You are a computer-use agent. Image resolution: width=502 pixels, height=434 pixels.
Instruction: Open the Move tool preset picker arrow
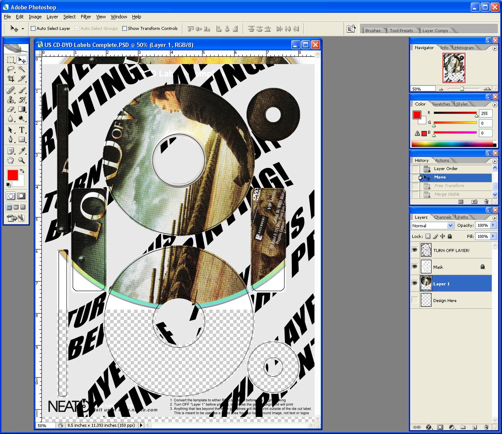(x=23, y=29)
